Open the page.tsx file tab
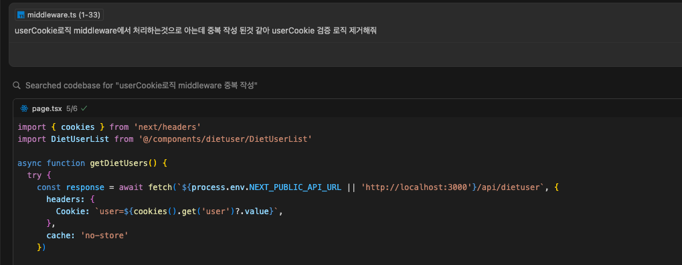The image size is (682, 265). click(x=47, y=108)
